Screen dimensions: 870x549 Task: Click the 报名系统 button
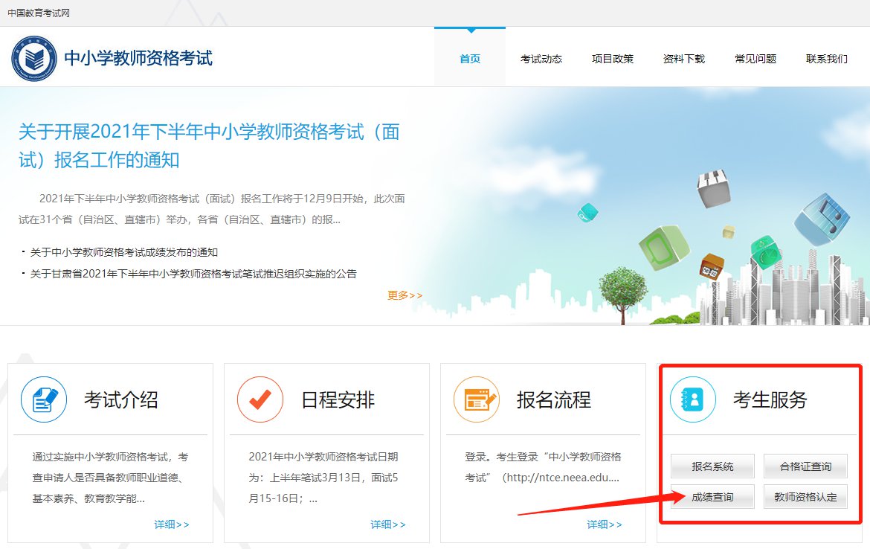pos(712,466)
